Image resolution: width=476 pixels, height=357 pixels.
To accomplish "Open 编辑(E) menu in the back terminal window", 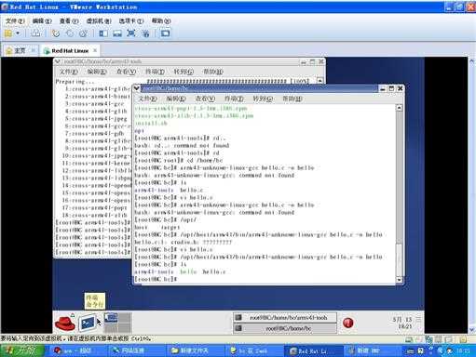I will (97, 72).
